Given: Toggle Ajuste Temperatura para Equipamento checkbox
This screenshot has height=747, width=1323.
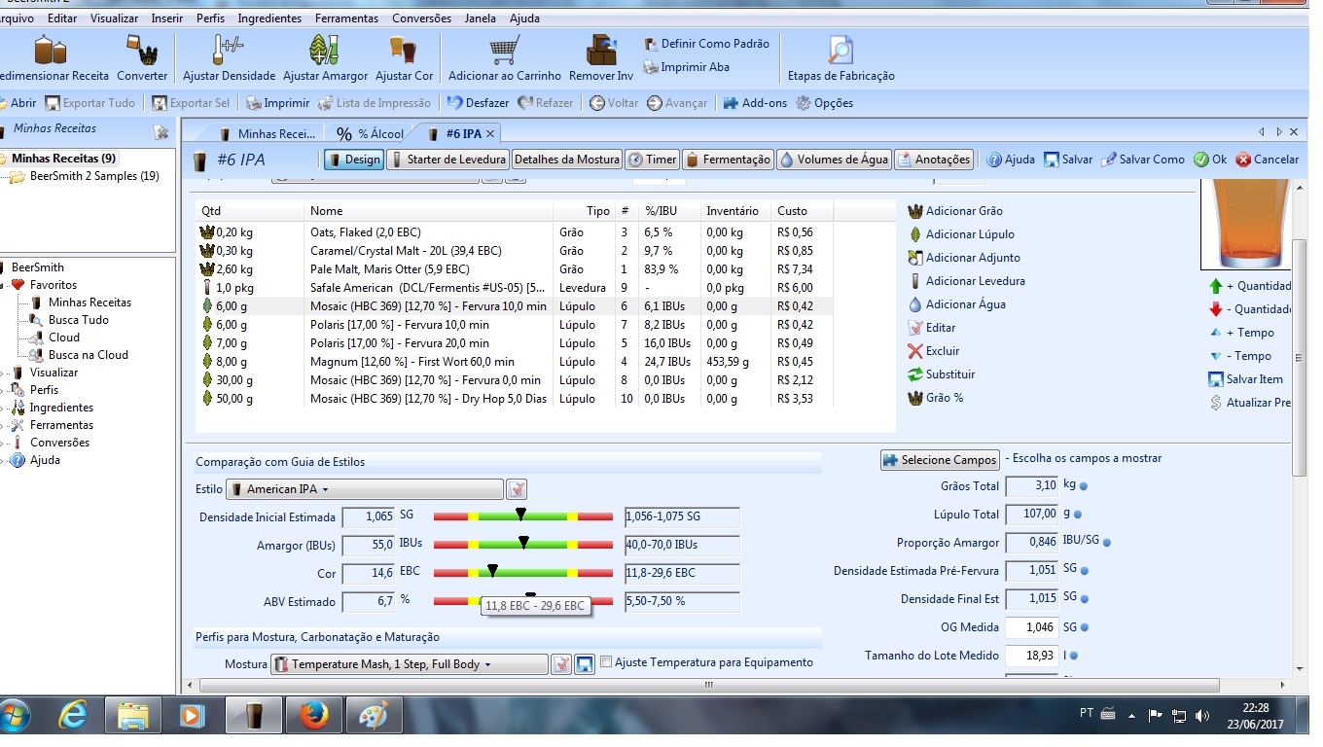Looking at the screenshot, I should 606,662.
